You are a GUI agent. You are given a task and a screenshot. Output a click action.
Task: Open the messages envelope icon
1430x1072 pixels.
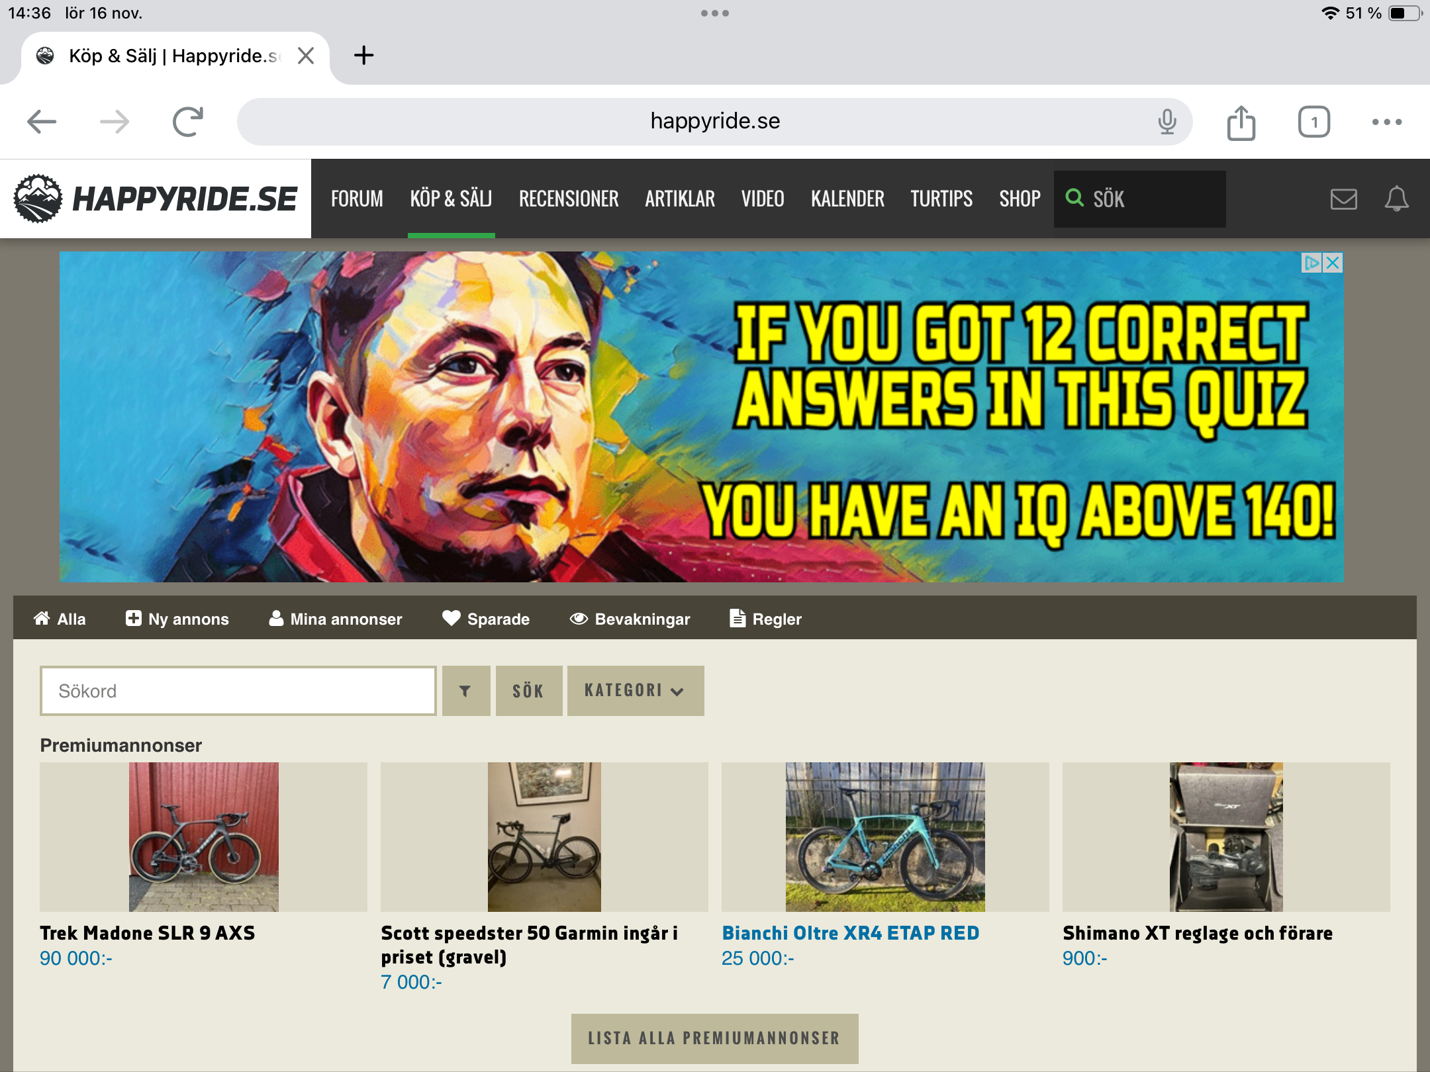[1343, 199]
